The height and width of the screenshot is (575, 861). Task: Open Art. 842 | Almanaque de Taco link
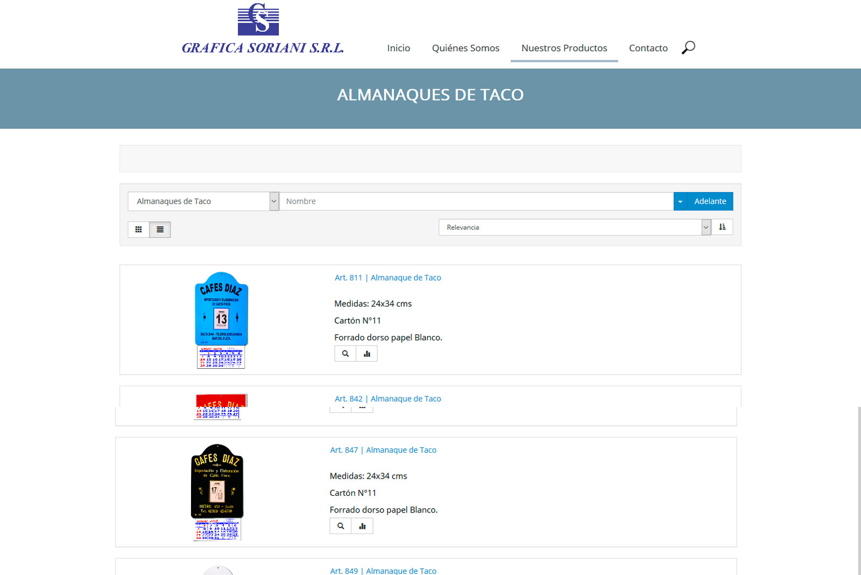(388, 399)
